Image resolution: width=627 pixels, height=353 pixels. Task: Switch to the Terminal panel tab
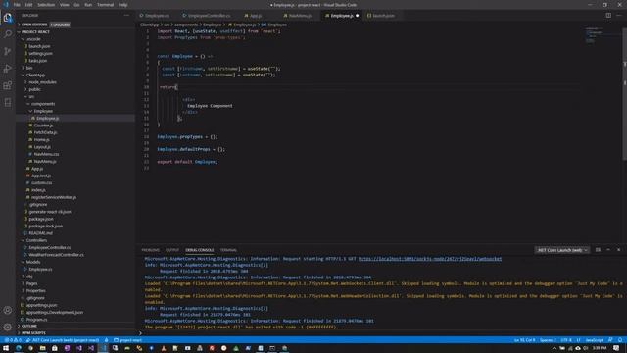tap(228, 250)
